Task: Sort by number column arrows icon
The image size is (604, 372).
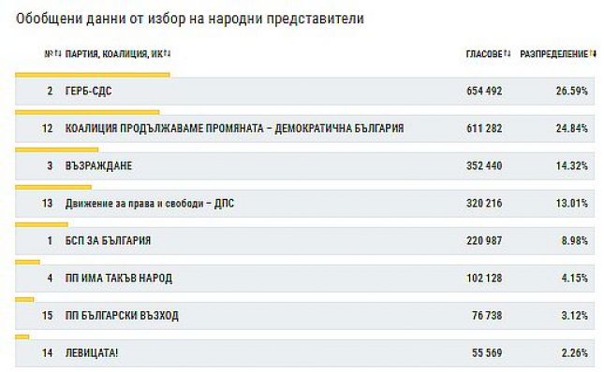Action: (58, 53)
